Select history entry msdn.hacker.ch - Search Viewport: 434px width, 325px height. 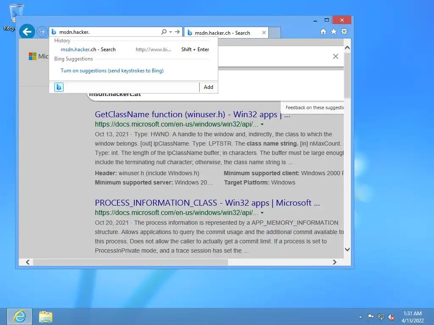click(x=88, y=50)
